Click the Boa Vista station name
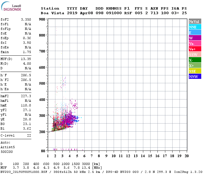The height and width of the screenshot is (174, 203). pos(52,13)
